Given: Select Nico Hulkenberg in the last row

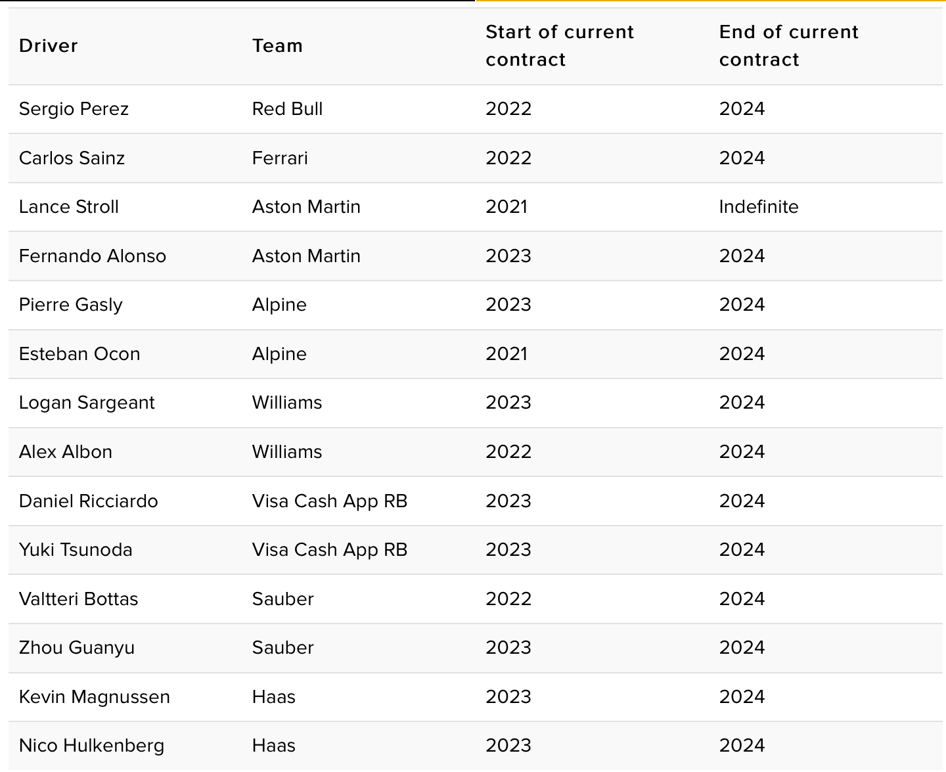Looking at the screenshot, I should pos(92,746).
